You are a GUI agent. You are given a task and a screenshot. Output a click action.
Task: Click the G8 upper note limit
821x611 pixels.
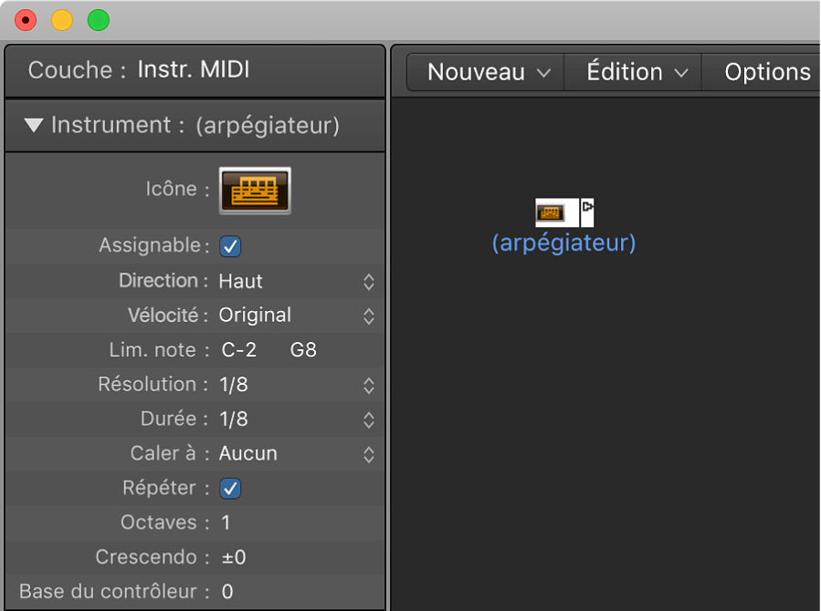coord(303,351)
